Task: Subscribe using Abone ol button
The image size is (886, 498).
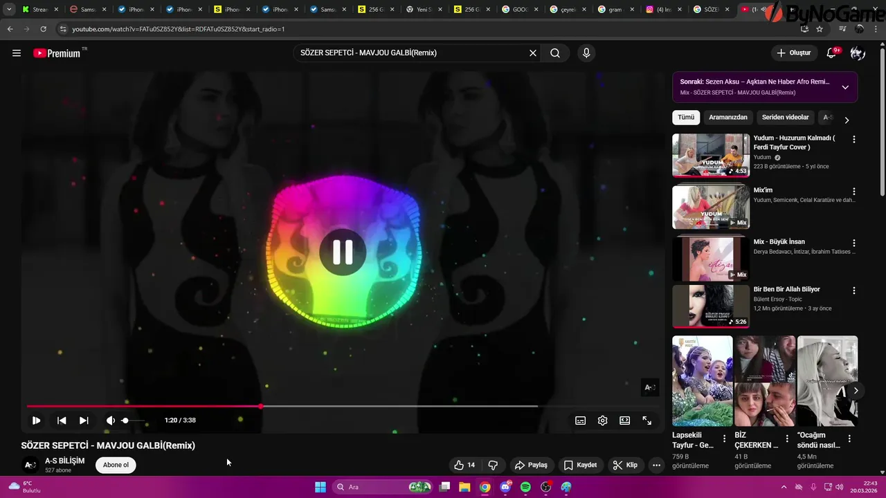Action: click(x=116, y=465)
